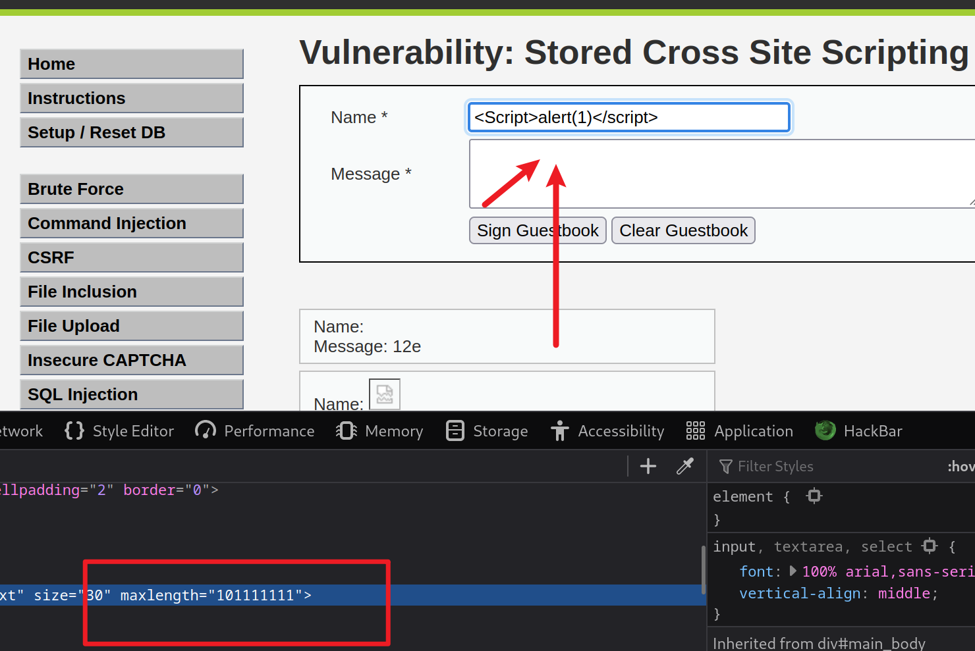Click the Performance gauge icon
Screen dimensions: 975x651
206,430
